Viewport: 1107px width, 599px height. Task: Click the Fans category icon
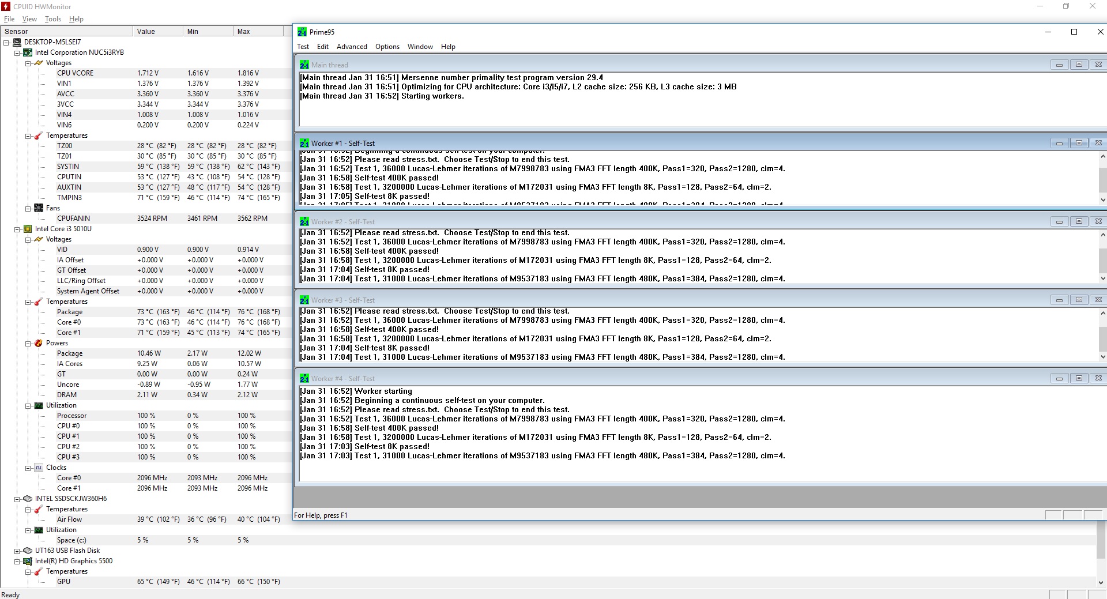38,208
